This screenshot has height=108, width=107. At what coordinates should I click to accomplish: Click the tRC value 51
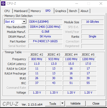coord(71,83)
